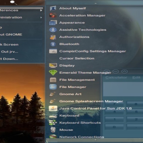The height and width of the screenshot is (143, 143).
Task: Click the Acceleration Manager icon
Action: pos(53,15)
